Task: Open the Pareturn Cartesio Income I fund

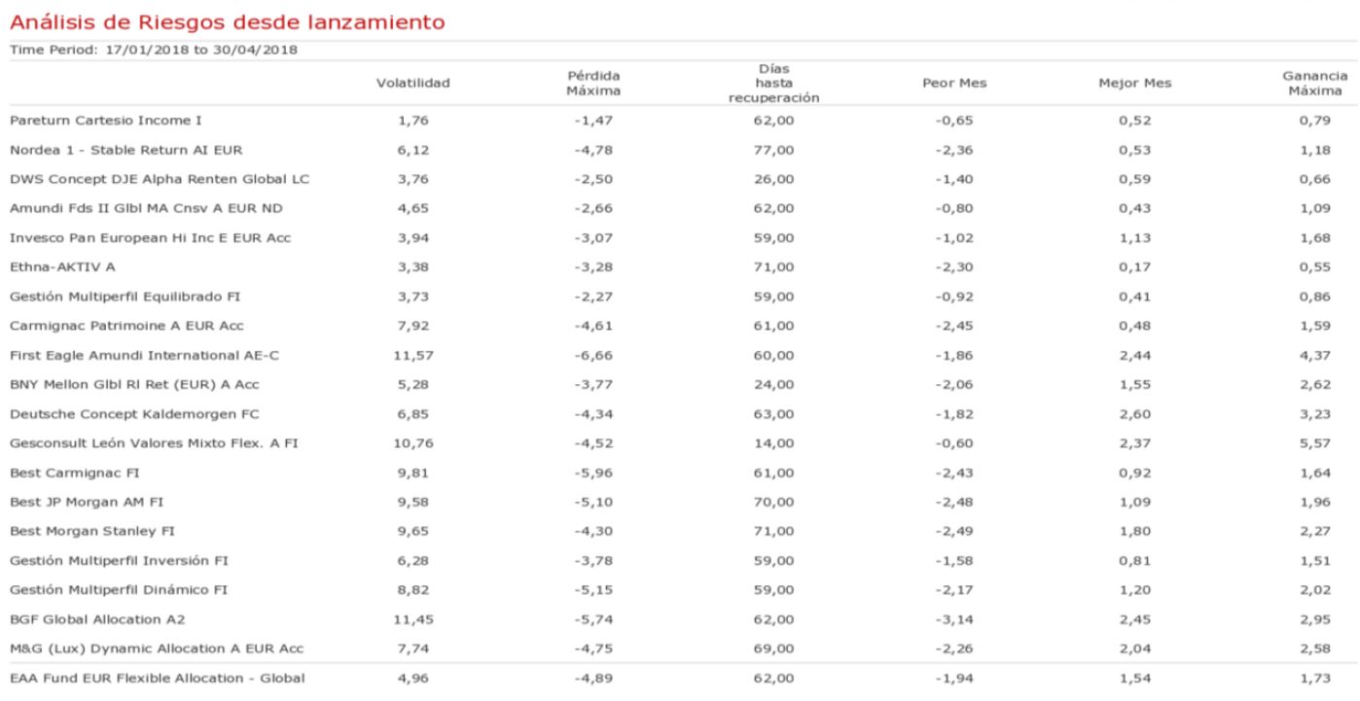Action: click(x=104, y=122)
